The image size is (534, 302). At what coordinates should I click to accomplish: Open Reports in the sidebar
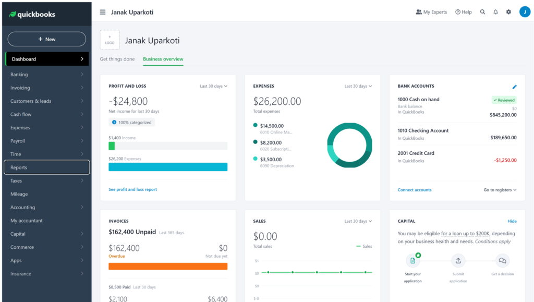[x=46, y=167]
